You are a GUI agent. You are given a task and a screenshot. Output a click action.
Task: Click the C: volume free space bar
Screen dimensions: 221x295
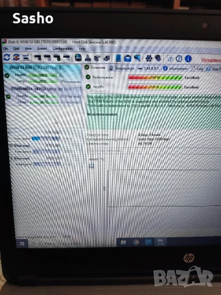click(46, 139)
